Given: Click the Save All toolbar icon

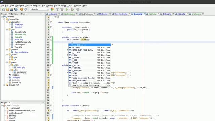Looking at the screenshot, I should coord(16,9).
